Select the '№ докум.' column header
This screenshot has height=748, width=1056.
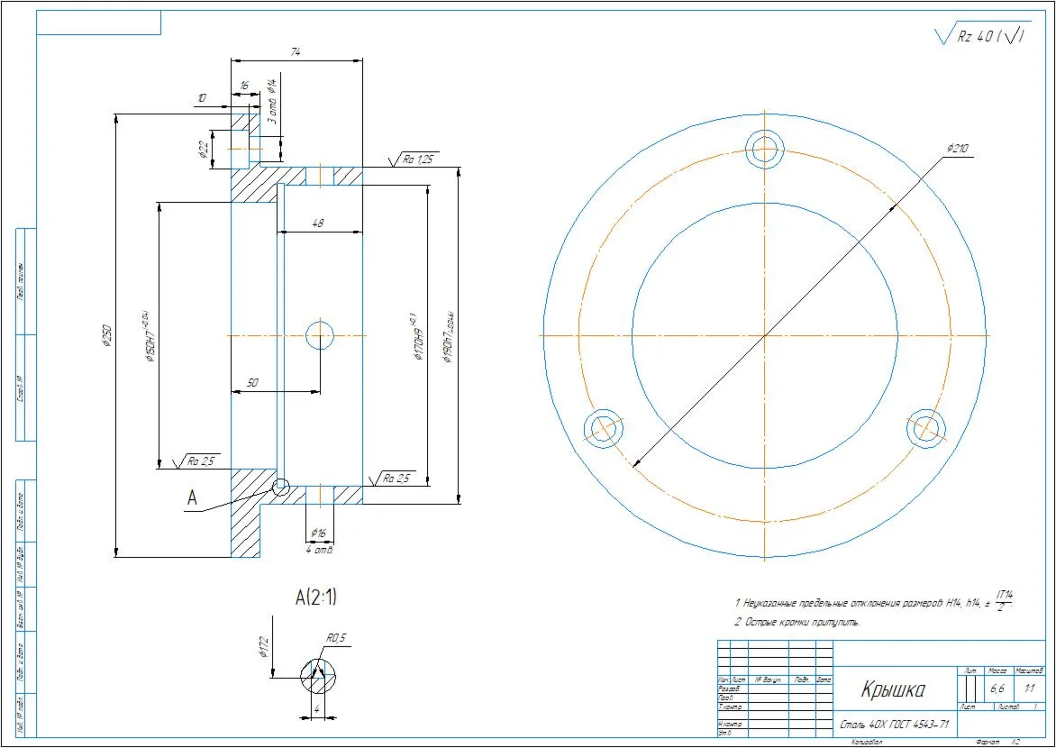[767, 680]
